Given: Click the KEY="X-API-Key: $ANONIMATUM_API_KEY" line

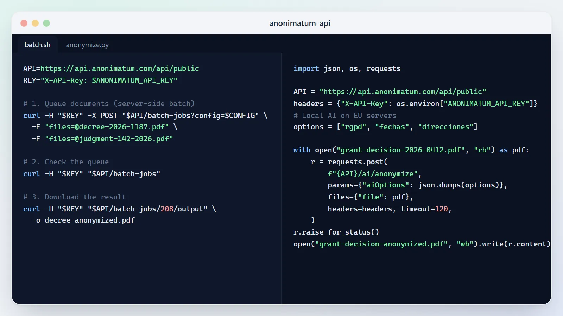Looking at the screenshot, I should [x=100, y=80].
